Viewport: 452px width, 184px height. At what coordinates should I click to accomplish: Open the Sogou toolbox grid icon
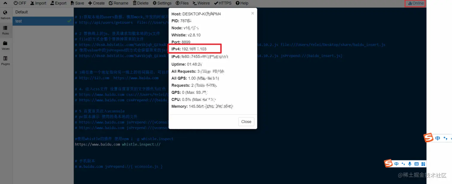423,164
